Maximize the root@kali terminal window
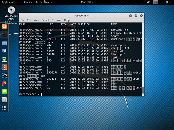The image size is (174, 130). pos(136,16)
